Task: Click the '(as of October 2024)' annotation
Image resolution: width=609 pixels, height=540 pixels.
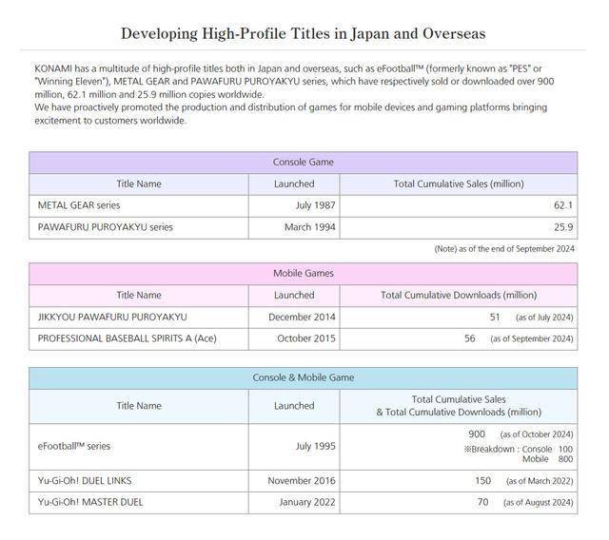Action: pyautogui.click(x=537, y=434)
